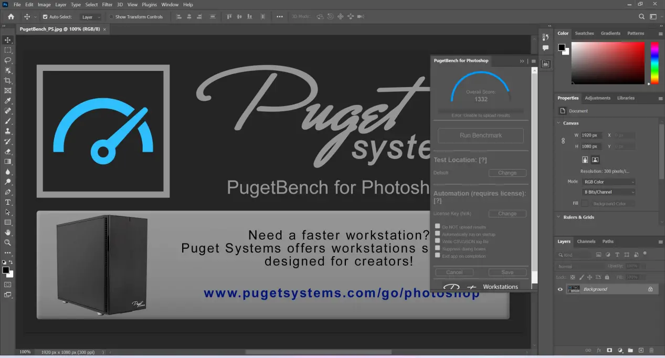Select the Zoom tool

(8, 243)
